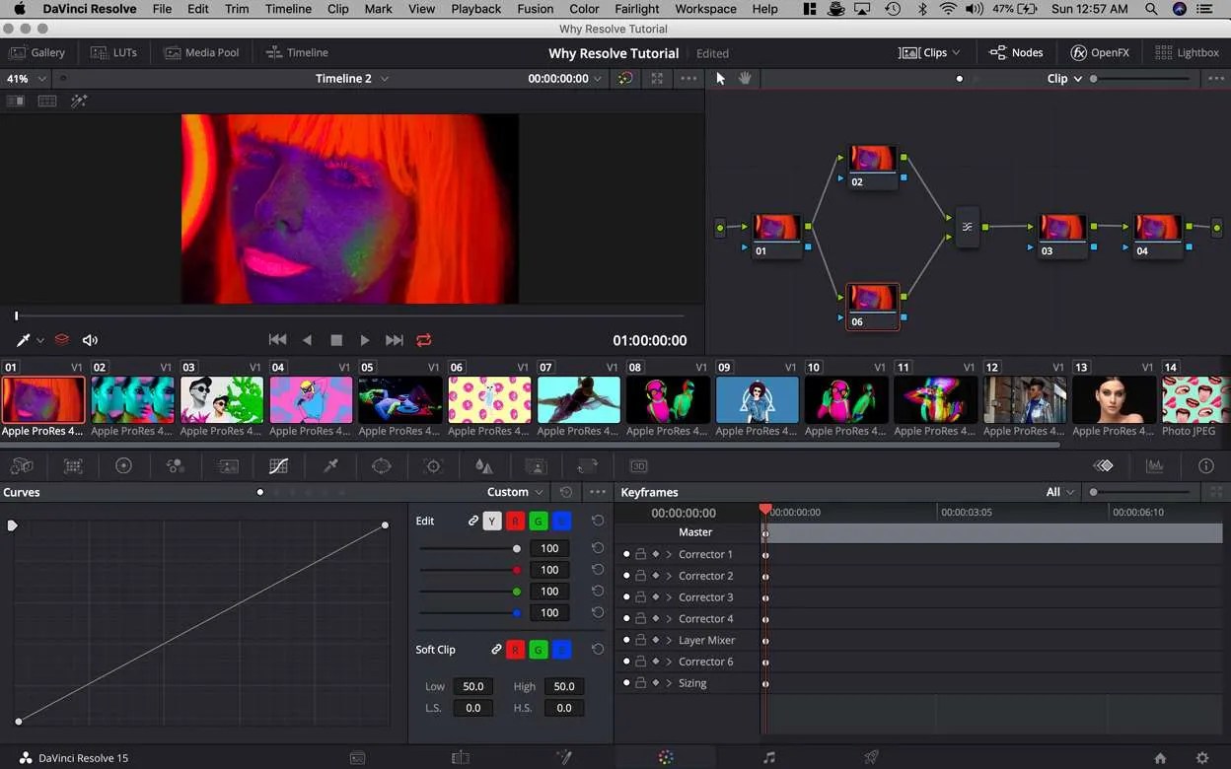This screenshot has height=769, width=1231.
Task: Toggle the highlight wand icon
Action: pos(79,101)
